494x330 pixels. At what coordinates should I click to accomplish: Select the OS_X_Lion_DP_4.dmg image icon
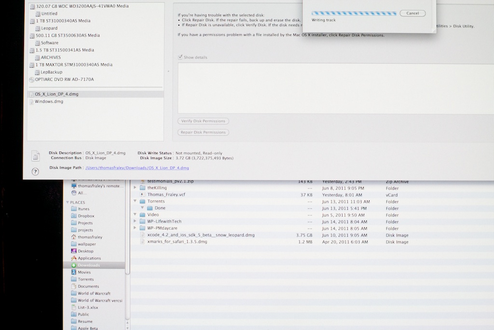[31, 94]
